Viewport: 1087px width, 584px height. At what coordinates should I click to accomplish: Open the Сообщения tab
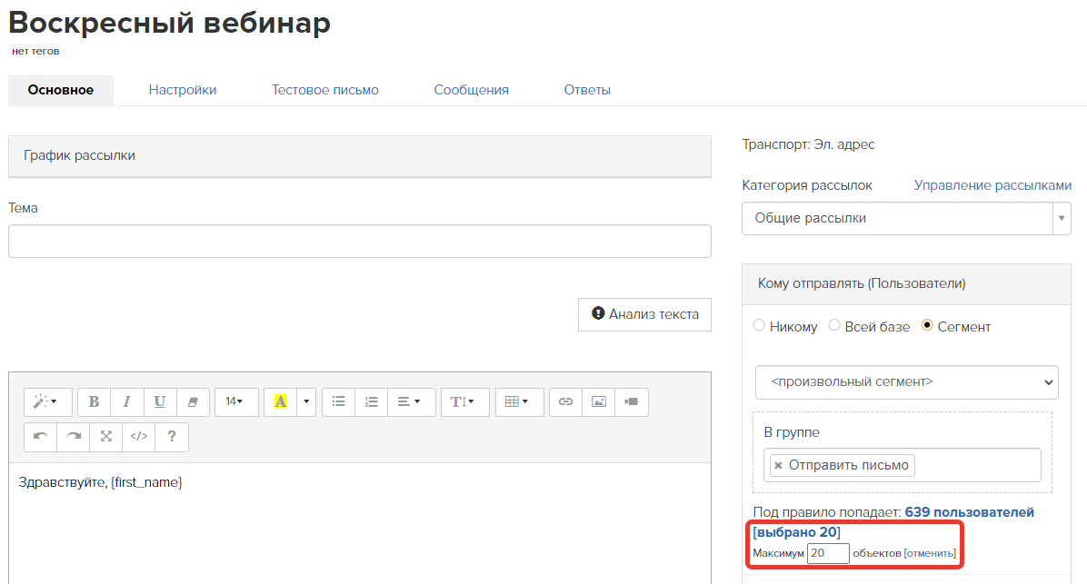(472, 90)
